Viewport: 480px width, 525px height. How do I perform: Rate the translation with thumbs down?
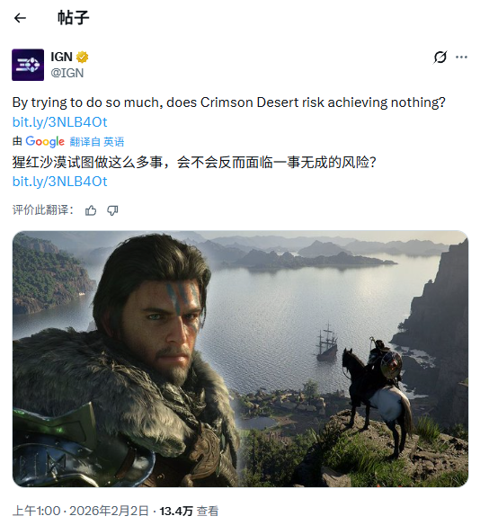[x=112, y=210]
